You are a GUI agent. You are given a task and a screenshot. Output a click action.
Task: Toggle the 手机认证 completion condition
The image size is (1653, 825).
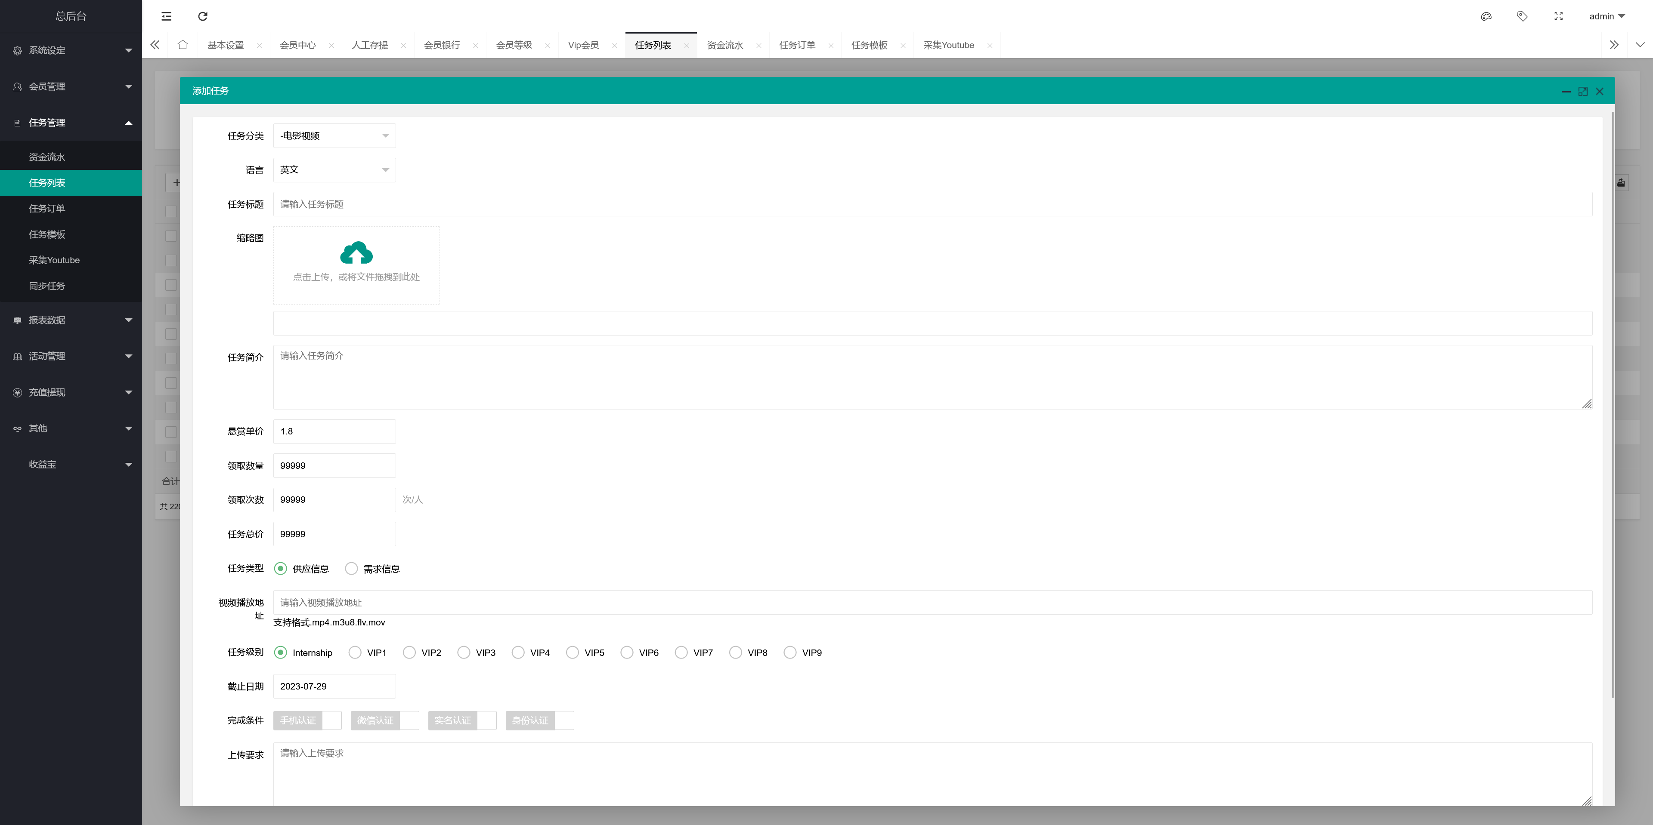307,720
